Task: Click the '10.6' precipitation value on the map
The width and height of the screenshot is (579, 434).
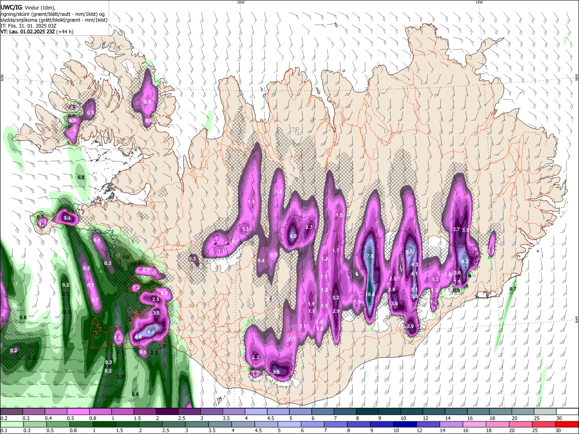Action: 370,294
